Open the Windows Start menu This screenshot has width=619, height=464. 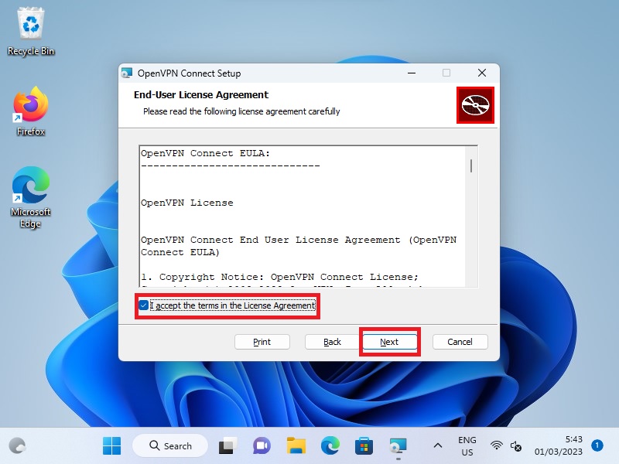tap(112, 445)
